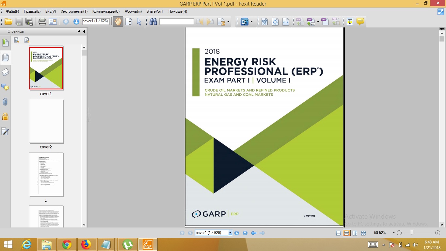Open the Signatures side panel
The image size is (446, 251).
tap(5, 131)
